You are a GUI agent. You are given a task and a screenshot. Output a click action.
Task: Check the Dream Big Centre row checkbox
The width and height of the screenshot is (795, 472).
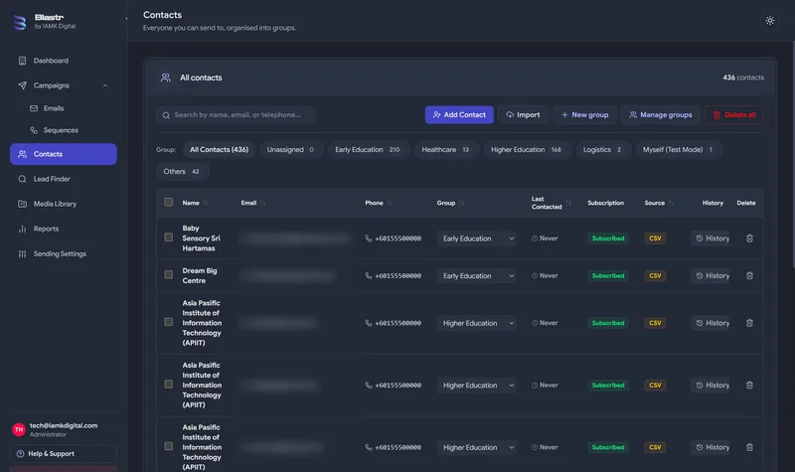(x=169, y=275)
